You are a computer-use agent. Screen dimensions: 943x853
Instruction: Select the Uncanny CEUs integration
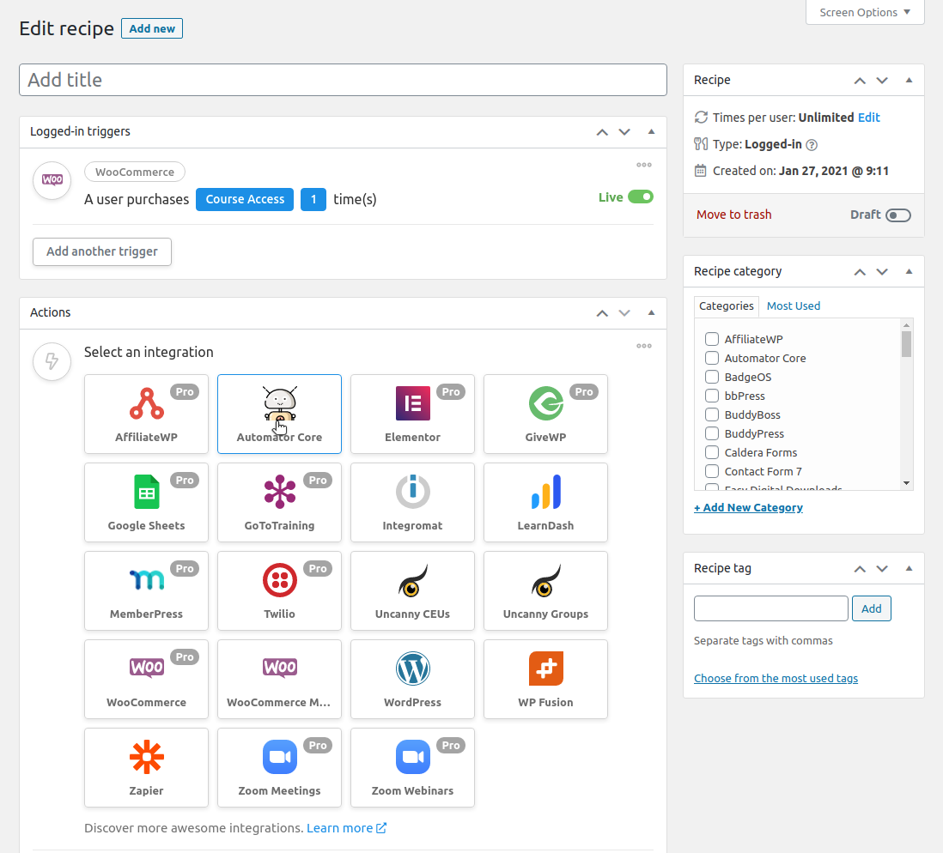(x=412, y=591)
